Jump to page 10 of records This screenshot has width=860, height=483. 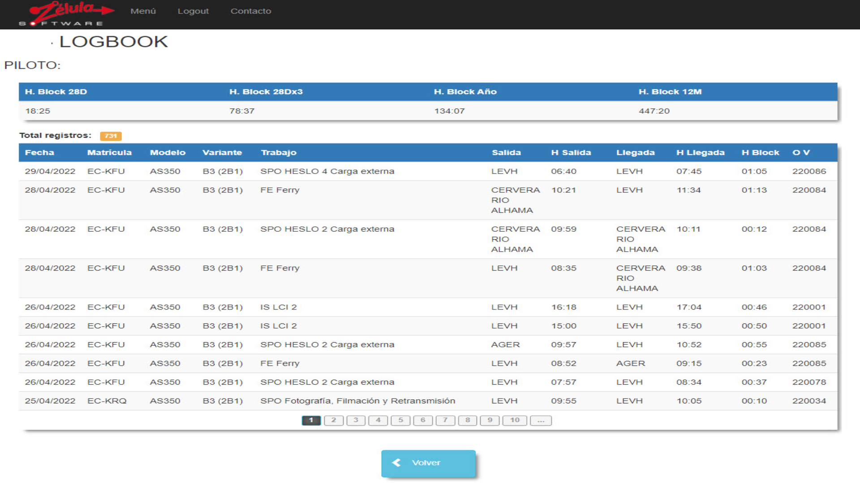point(515,420)
